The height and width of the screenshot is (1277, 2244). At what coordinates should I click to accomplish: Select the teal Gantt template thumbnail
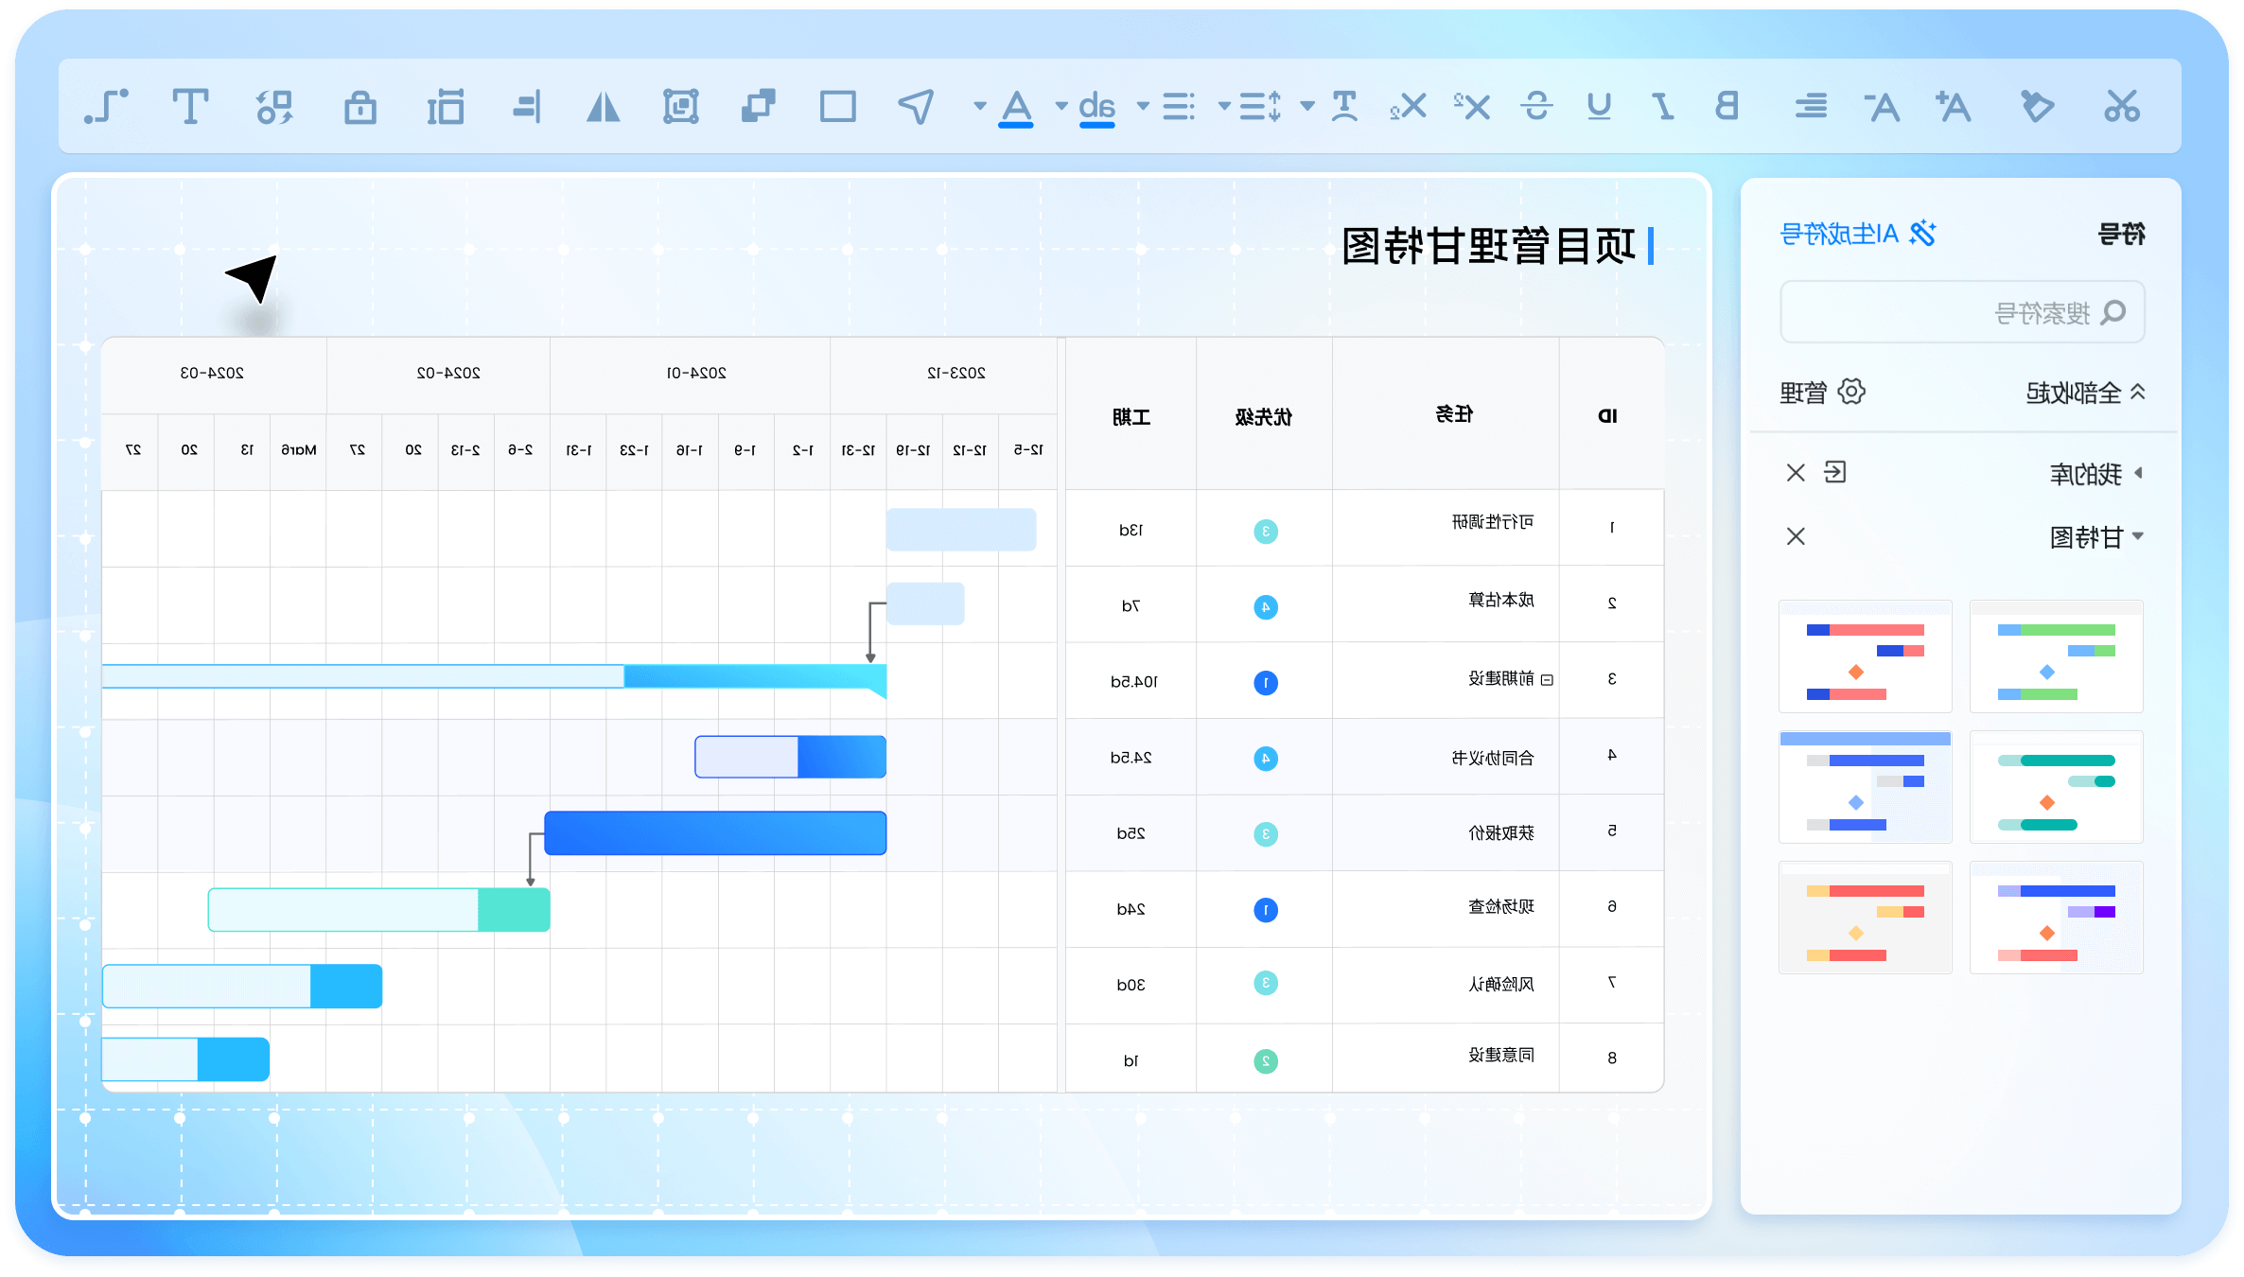pyautogui.click(x=2056, y=786)
